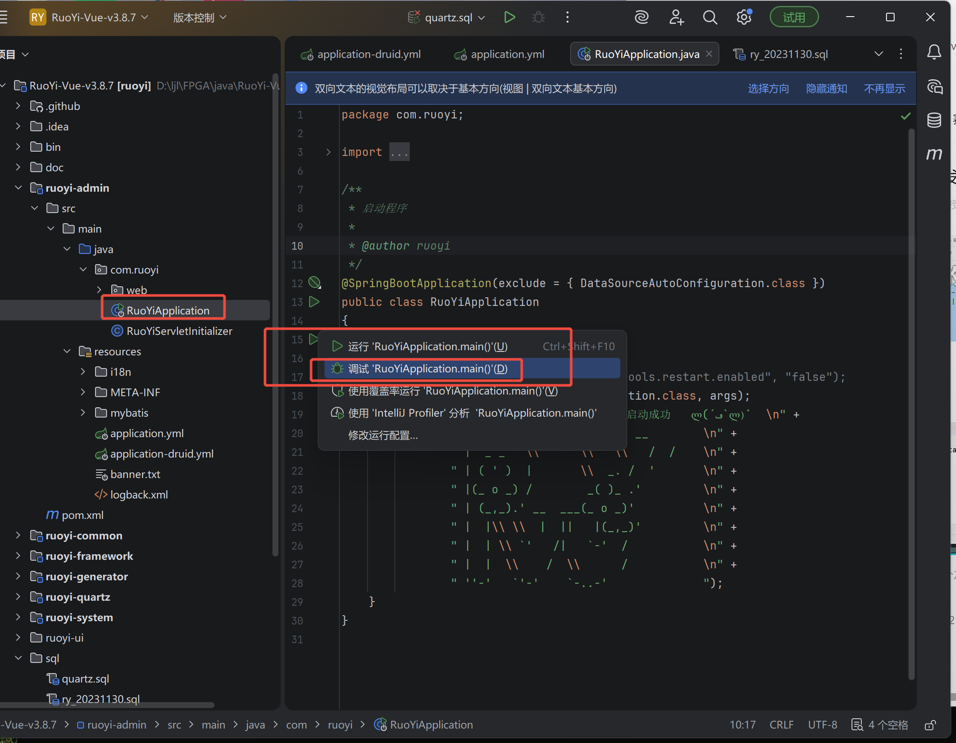Toggle read-only lock icon in status bar
The height and width of the screenshot is (743, 956).
click(930, 725)
